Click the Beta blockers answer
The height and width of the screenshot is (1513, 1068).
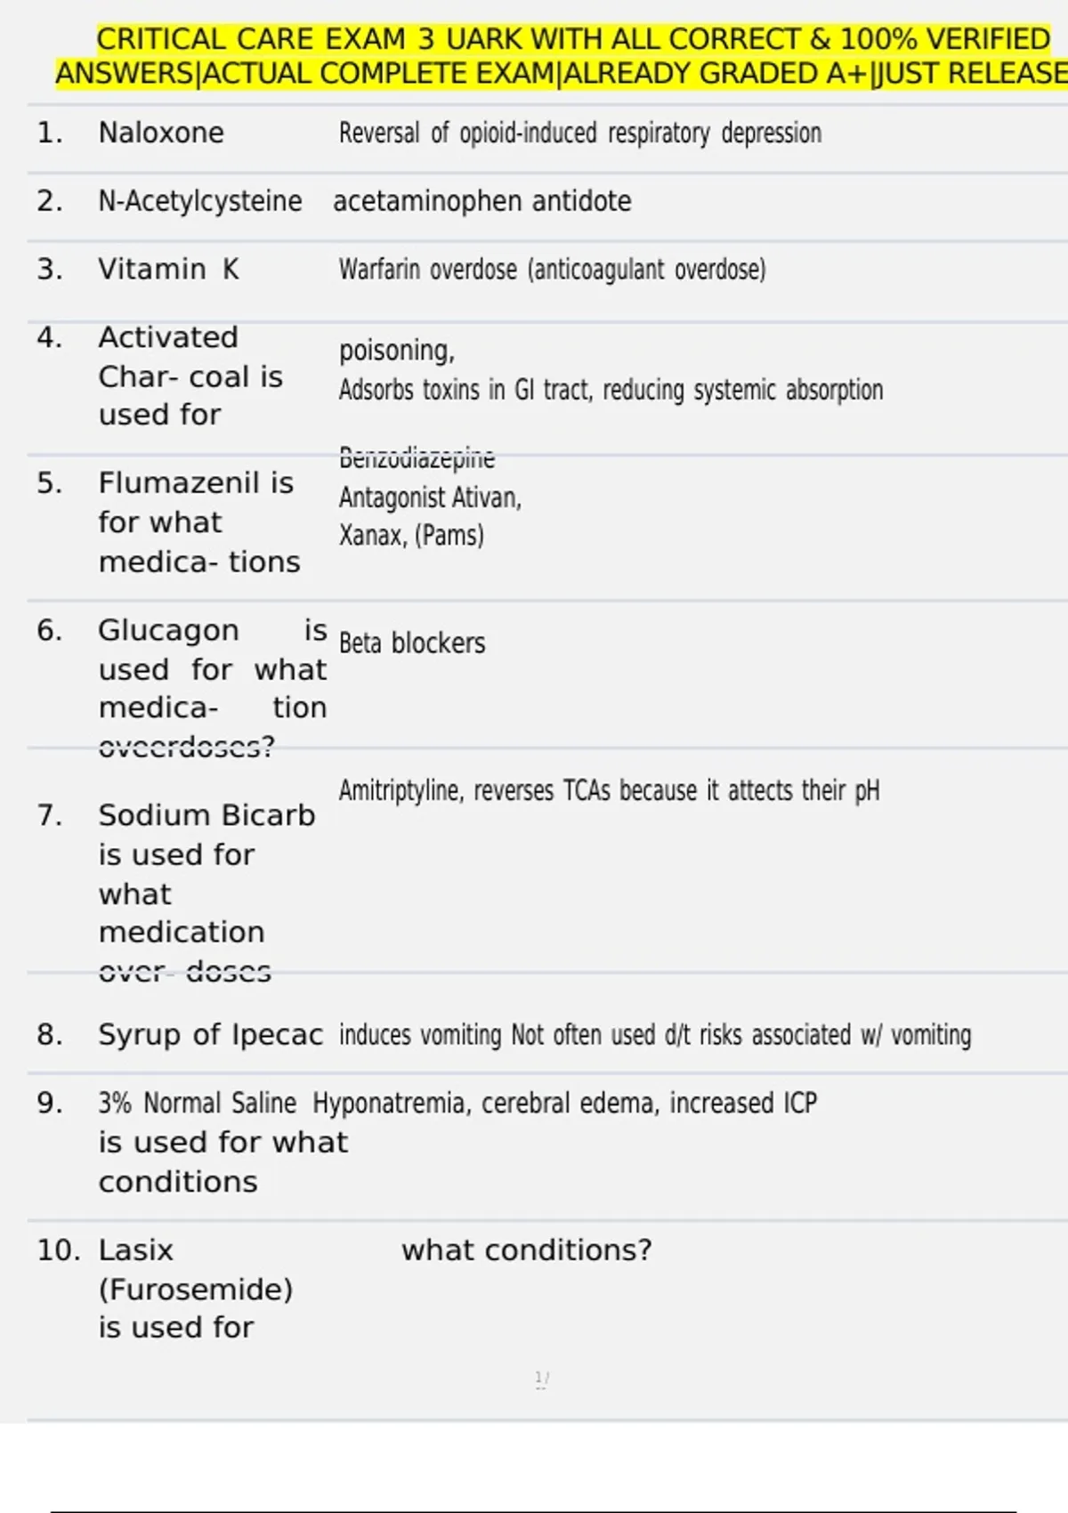pos(412,643)
